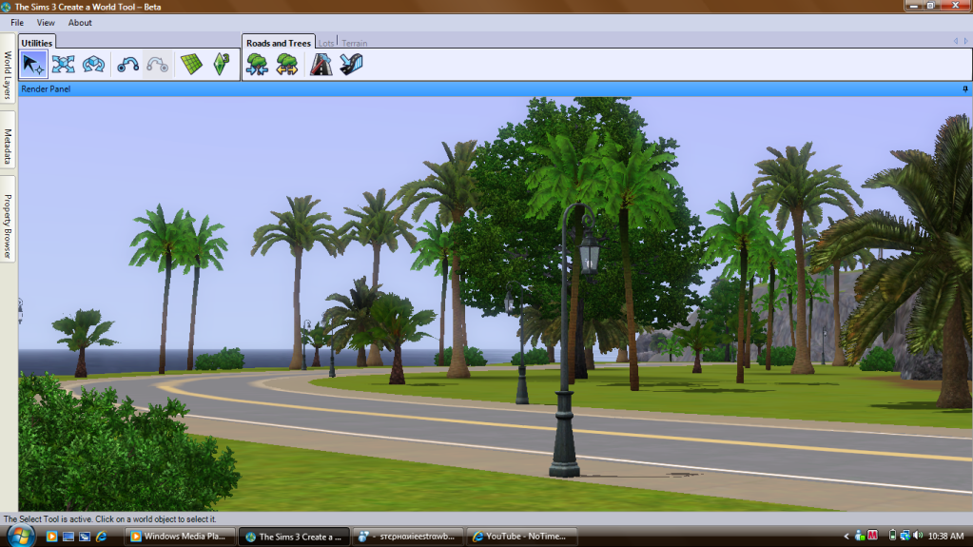Open the stephaniee taskbar window button
Image resolution: width=973 pixels, height=547 pixels.
(408, 537)
